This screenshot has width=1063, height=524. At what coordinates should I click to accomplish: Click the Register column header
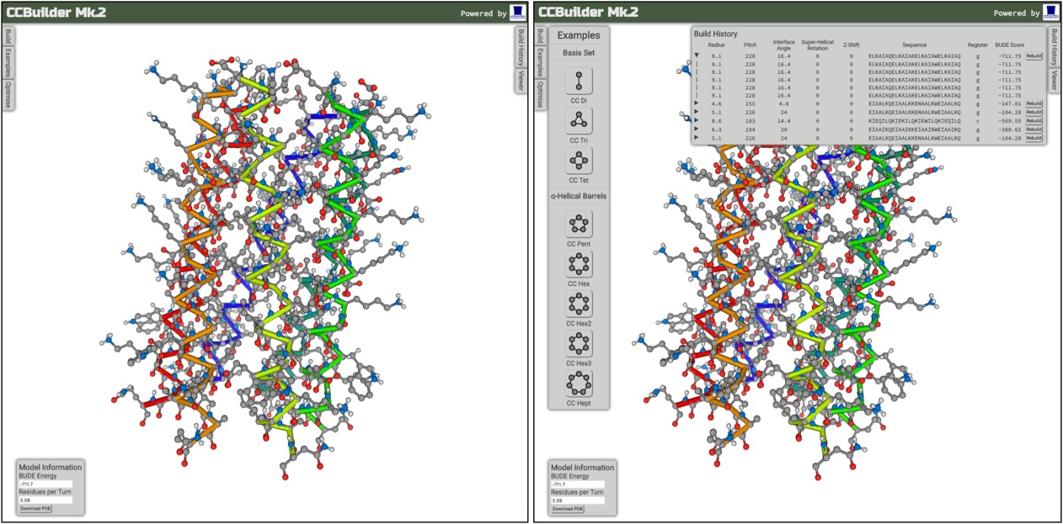point(978,45)
